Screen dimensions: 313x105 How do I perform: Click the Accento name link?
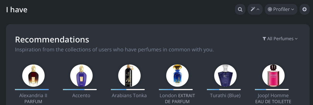coord(81,96)
